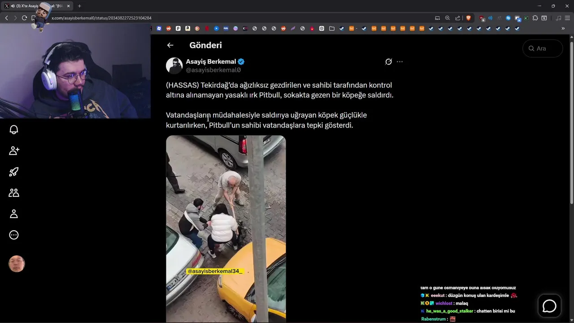Screen dimensions: 574x323
Task: Open the More circle icon in sidebar
Action: click(14, 235)
